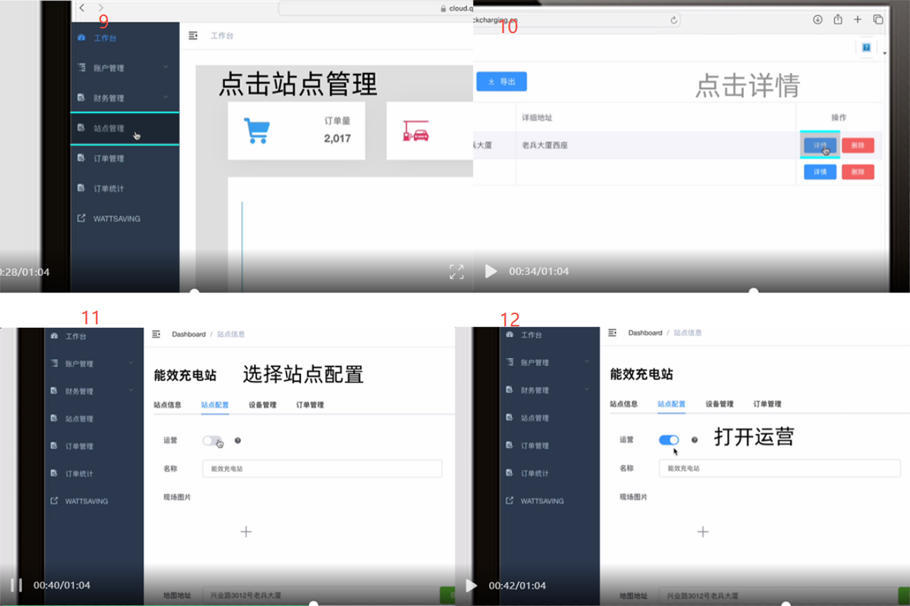Click 详情 in the row below 老兵大厦西座
The height and width of the screenshot is (606, 910).
tap(820, 172)
